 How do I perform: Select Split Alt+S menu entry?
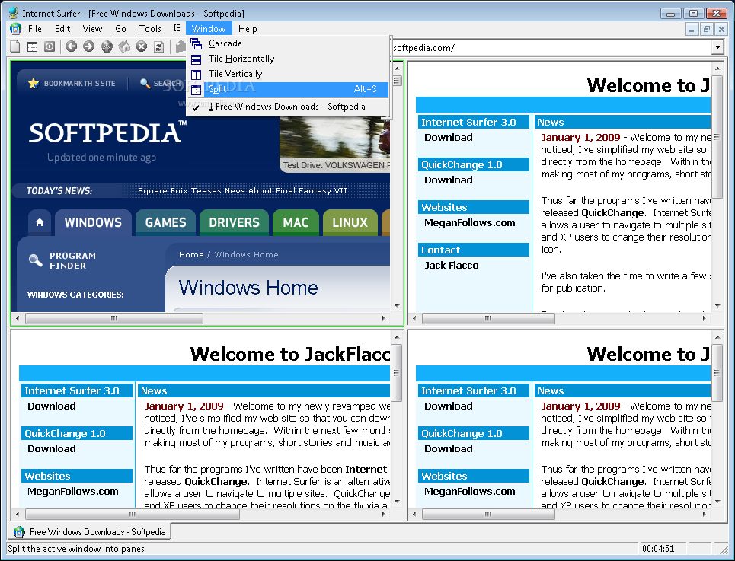click(x=288, y=89)
